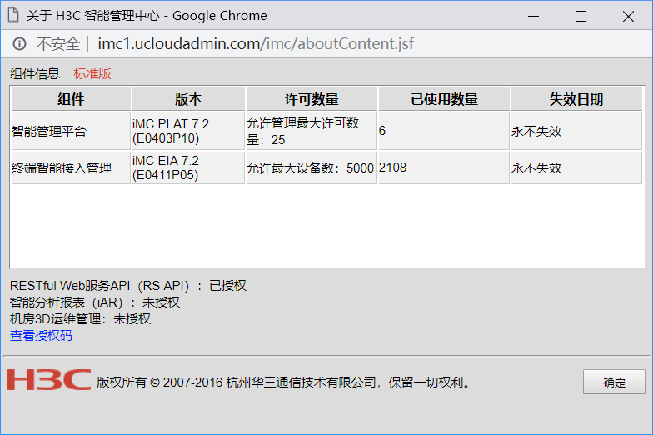The width and height of the screenshot is (653, 435).
Task: Click the 允许最大设备数：5000 cell
Action: 312,168
